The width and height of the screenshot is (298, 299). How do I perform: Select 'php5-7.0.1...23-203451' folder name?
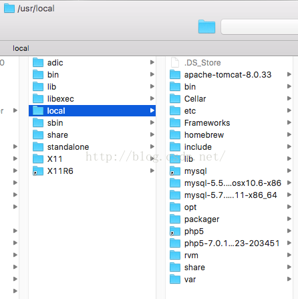click(x=232, y=243)
